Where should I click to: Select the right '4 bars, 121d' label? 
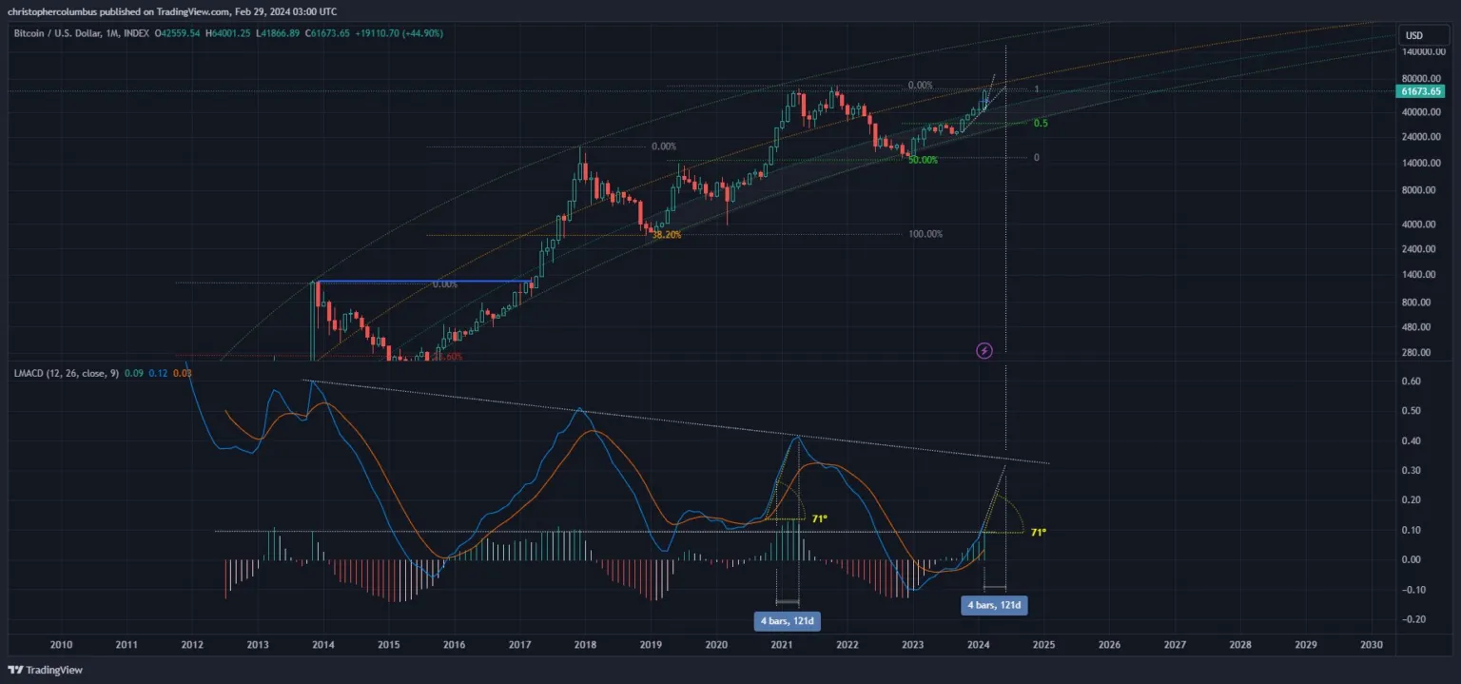tap(996, 605)
